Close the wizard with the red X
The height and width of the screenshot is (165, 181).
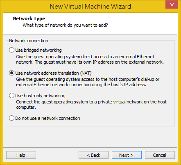[172, 5]
